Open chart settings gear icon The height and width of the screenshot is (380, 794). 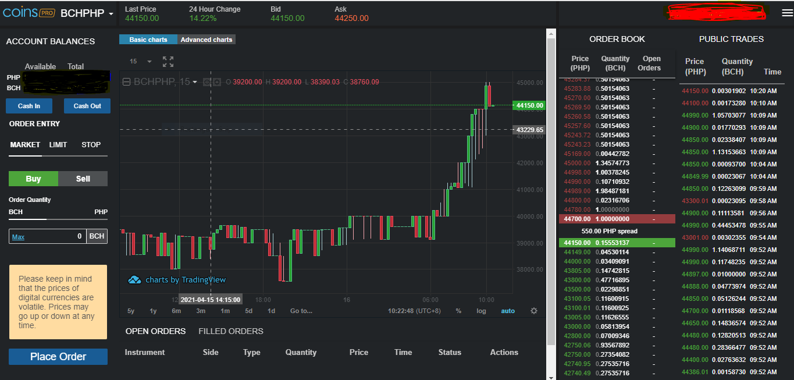click(x=534, y=311)
